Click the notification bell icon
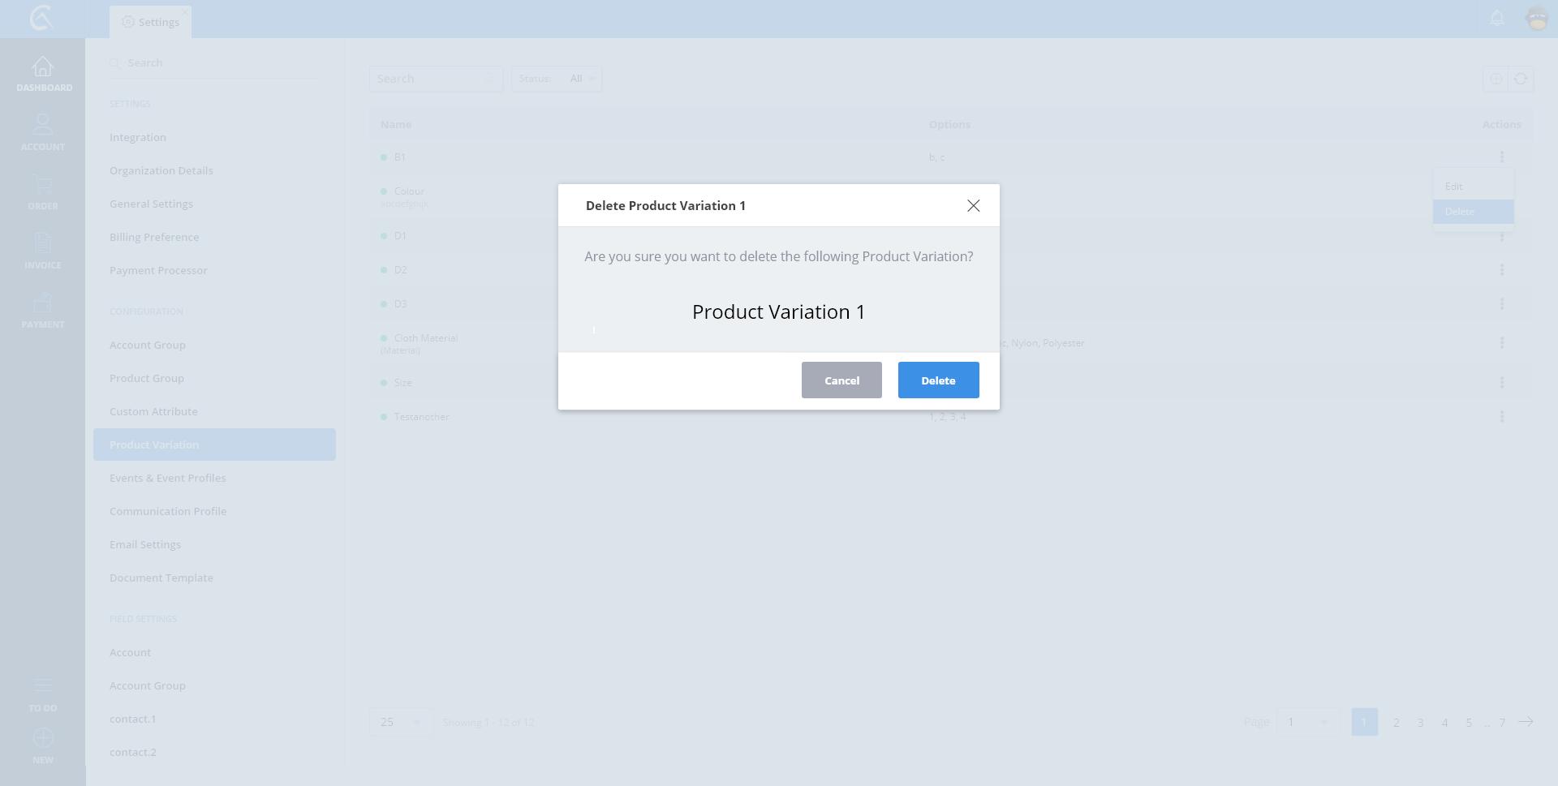The height and width of the screenshot is (786, 1558). click(x=1497, y=18)
